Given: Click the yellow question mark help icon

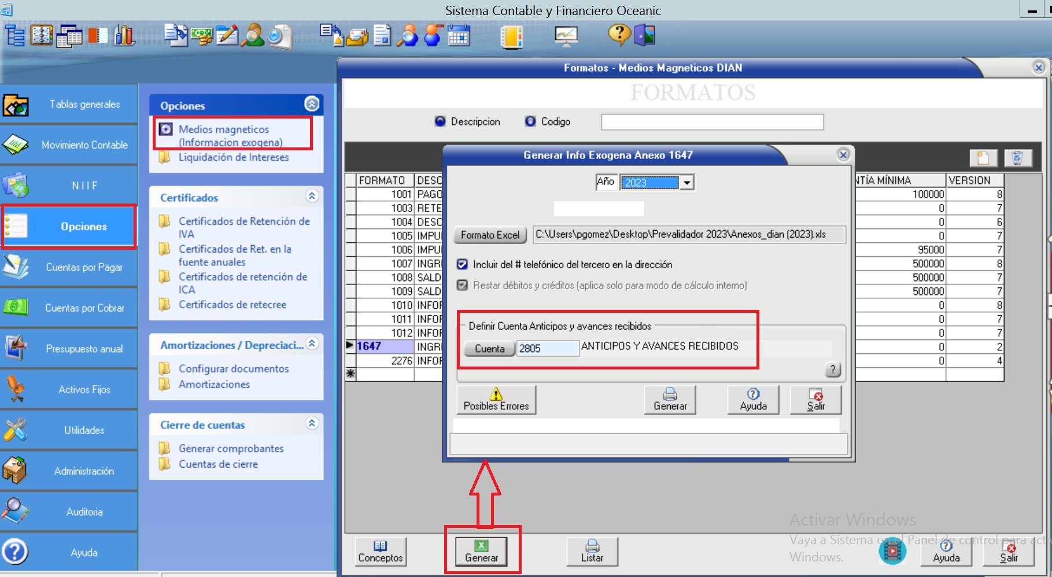Looking at the screenshot, I should (618, 35).
